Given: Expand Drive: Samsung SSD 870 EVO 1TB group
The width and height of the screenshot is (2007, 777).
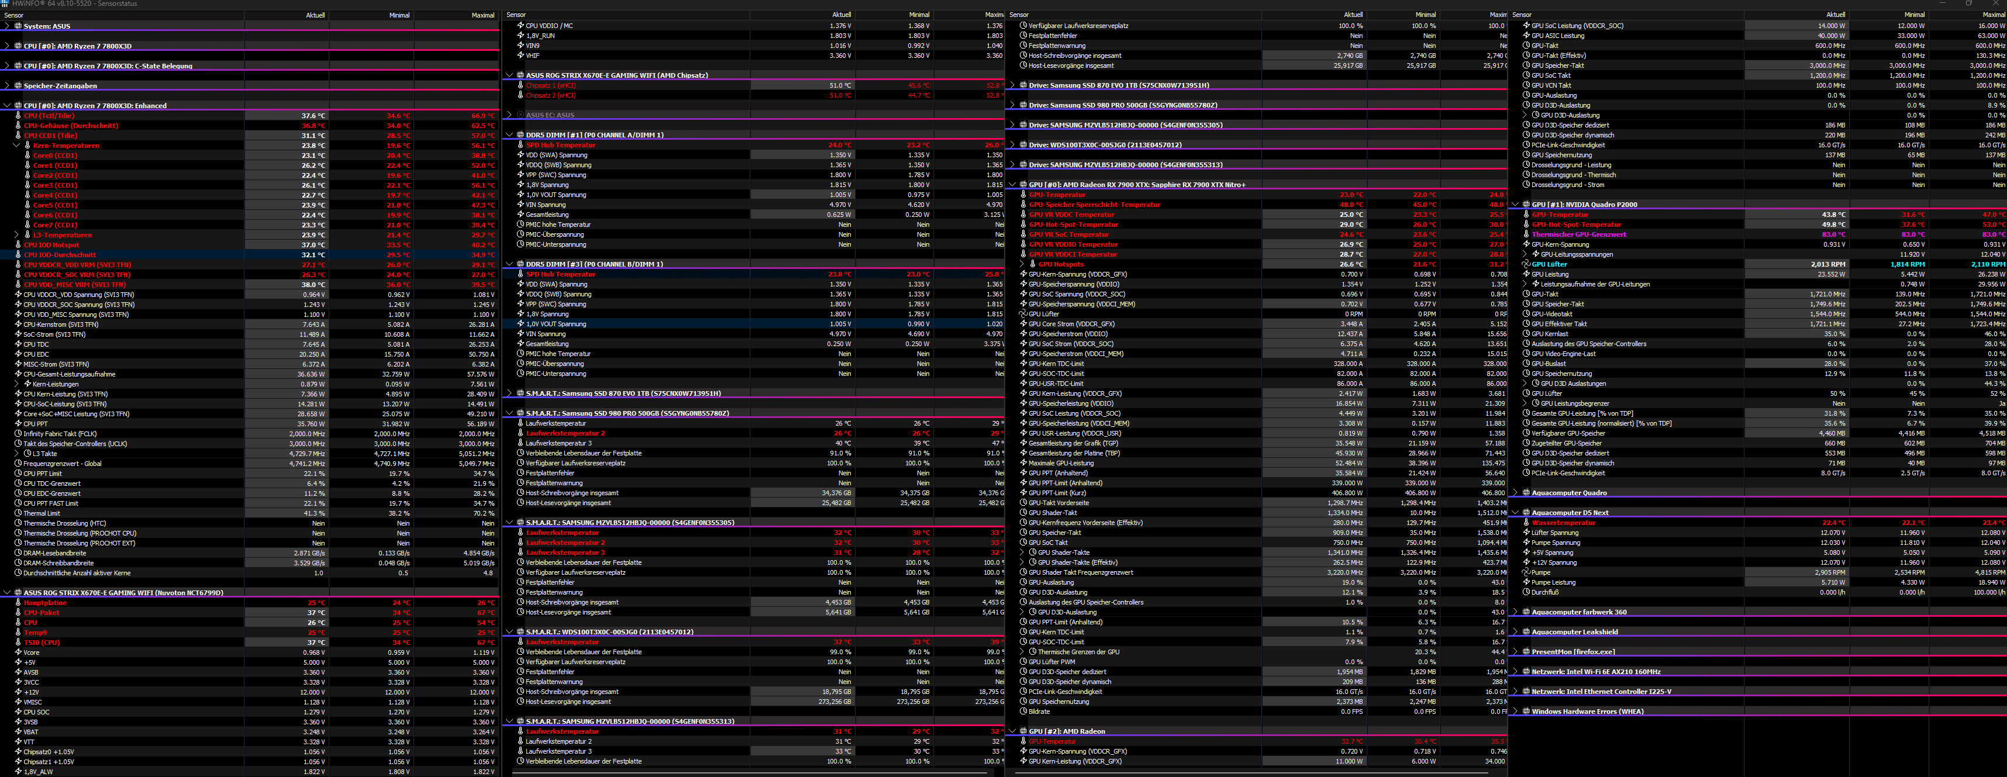Looking at the screenshot, I should click(x=1012, y=85).
